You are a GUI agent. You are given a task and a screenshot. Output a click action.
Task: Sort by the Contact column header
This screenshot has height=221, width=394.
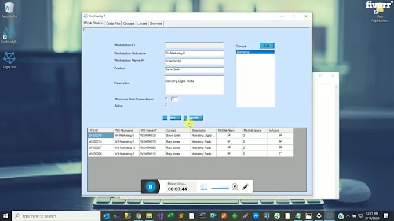coord(177,130)
